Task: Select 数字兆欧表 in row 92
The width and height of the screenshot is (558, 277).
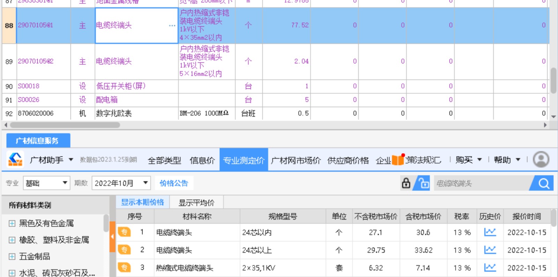Action: coord(114,113)
